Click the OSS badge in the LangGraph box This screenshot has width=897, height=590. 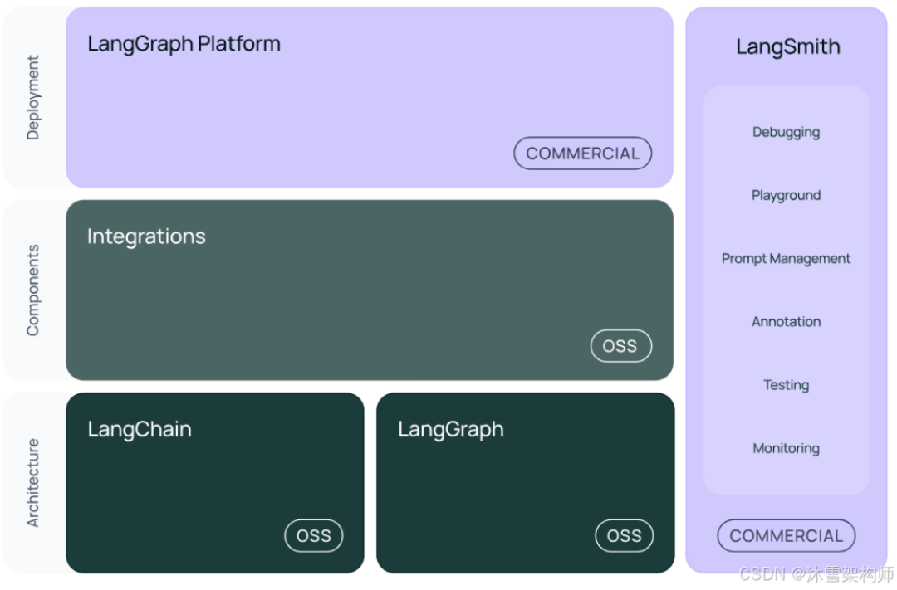click(x=624, y=536)
